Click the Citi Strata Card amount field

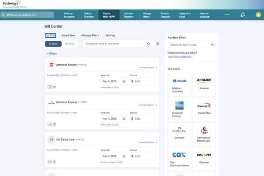(x=143, y=156)
